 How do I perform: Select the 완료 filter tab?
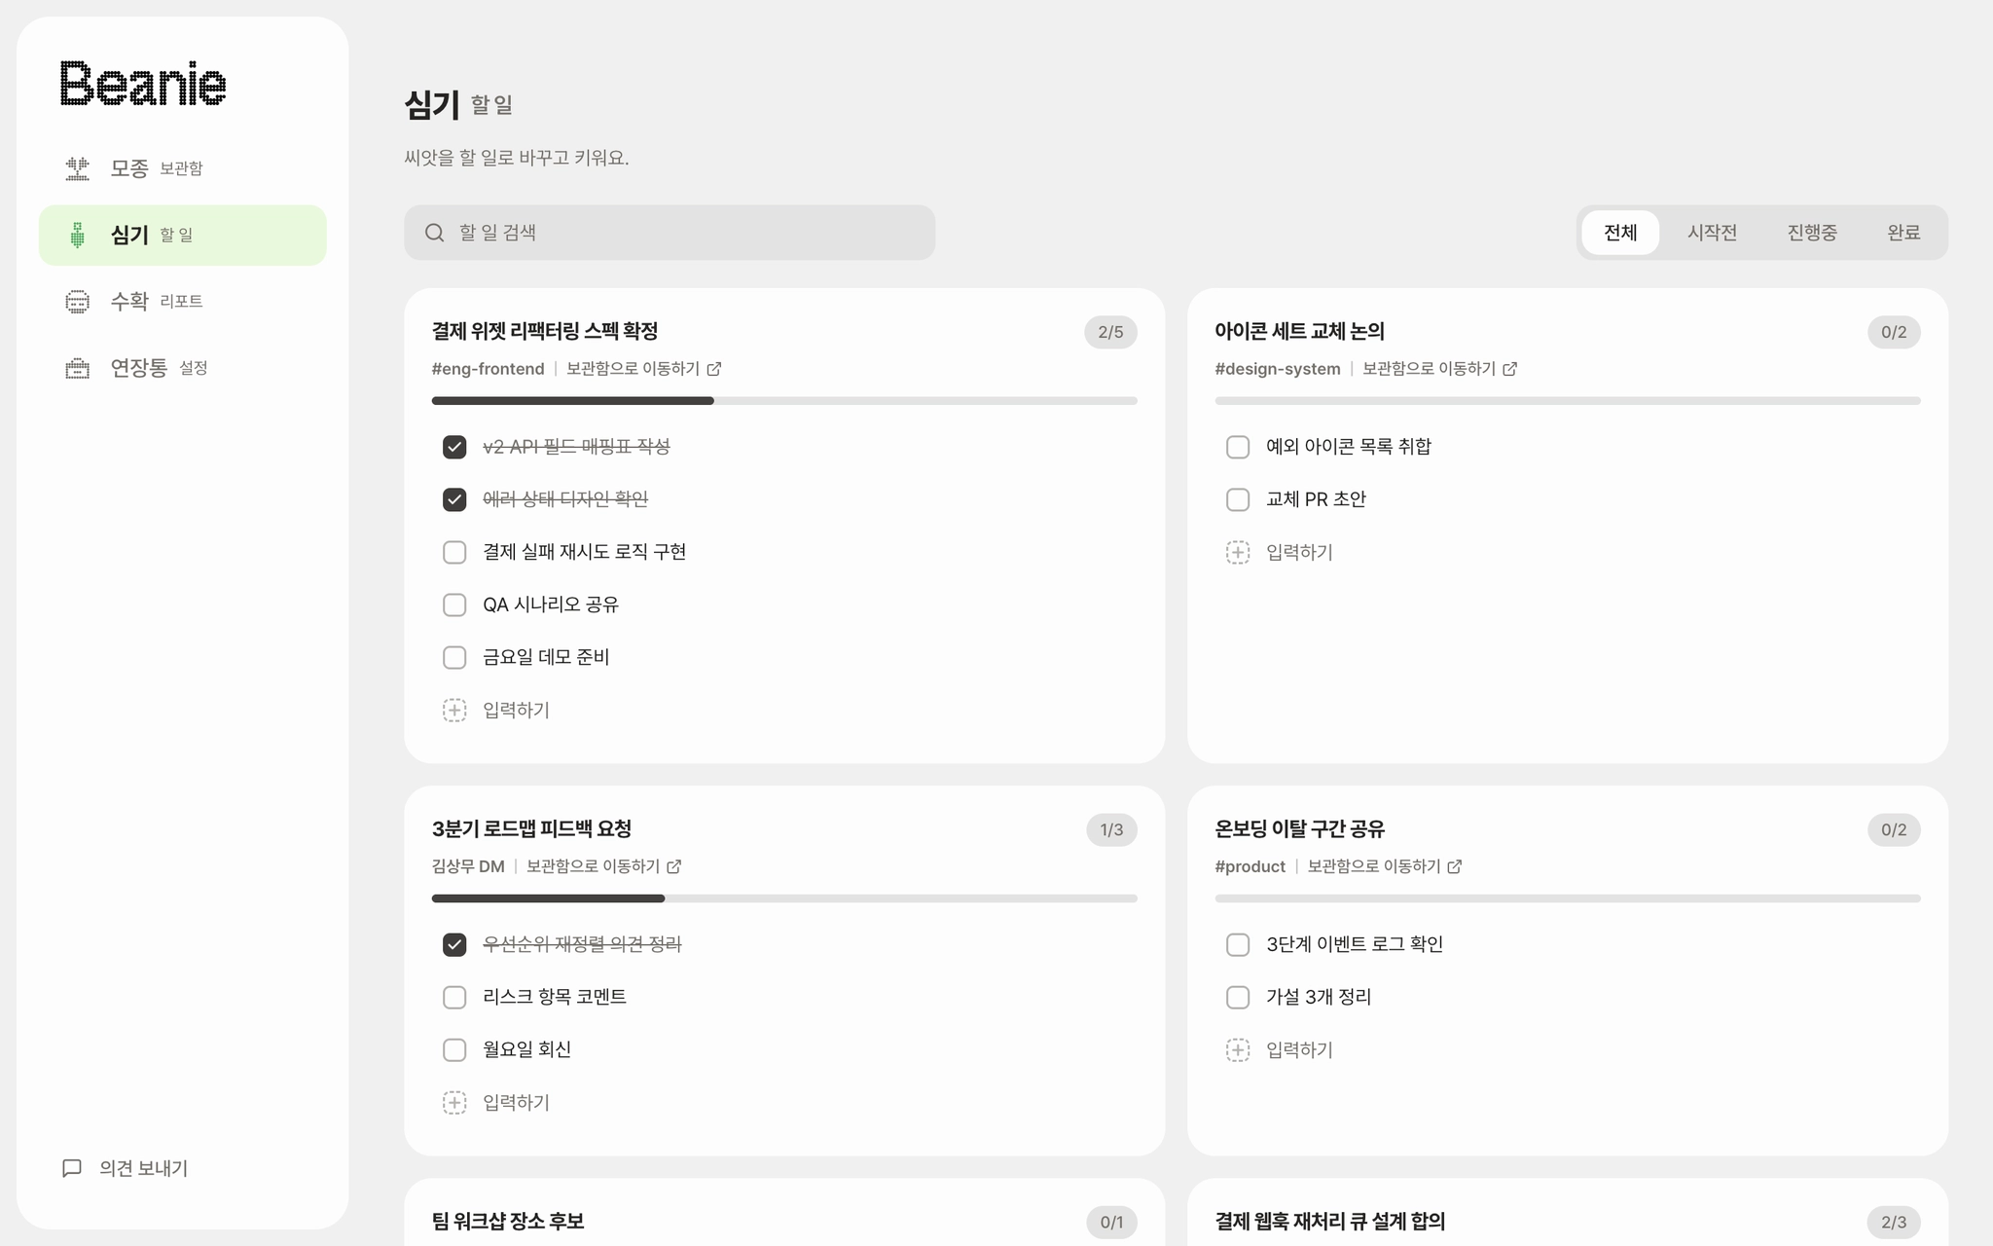pyautogui.click(x=1903, y=233)
